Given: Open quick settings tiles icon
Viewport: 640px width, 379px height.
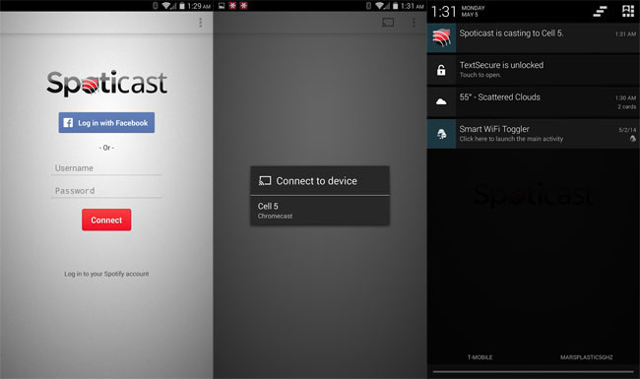Looking at the screenshot, I should [628, 12].
